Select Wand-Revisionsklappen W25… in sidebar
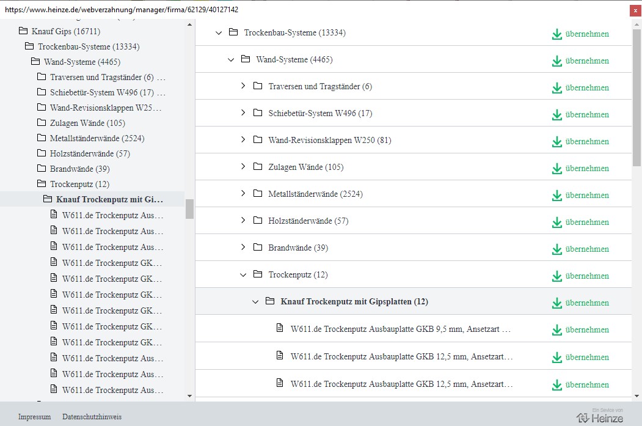The image size is (642, 426). point(106,108)
